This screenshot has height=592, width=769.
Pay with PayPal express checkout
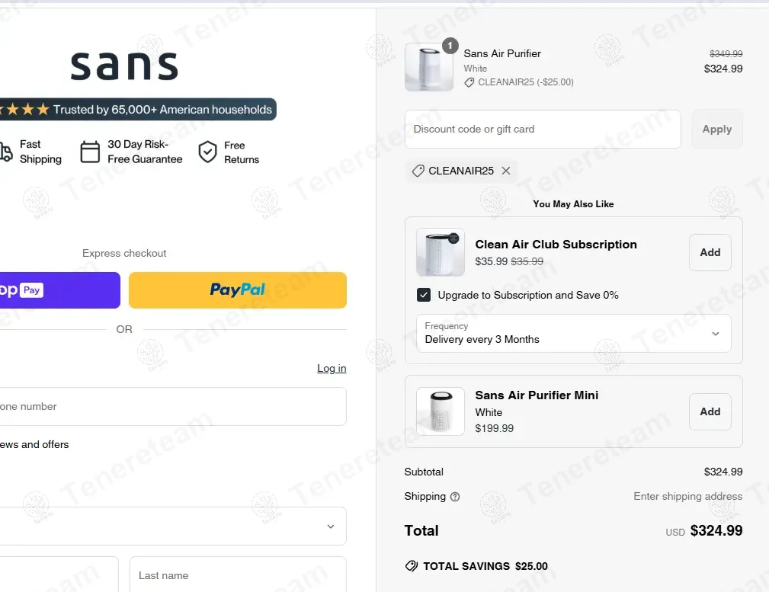click(238, 290)
